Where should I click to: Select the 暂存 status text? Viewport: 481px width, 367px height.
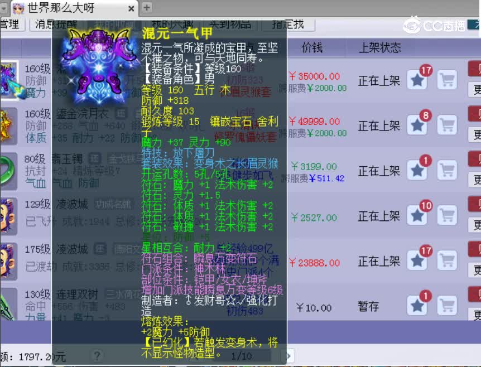coord(368,306)
